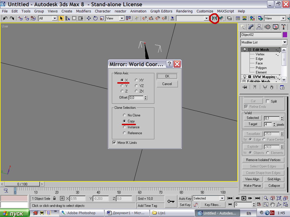Click the Undo arrow in main toolbar
This screenshot has height=217, width=290.
(5, 18)
